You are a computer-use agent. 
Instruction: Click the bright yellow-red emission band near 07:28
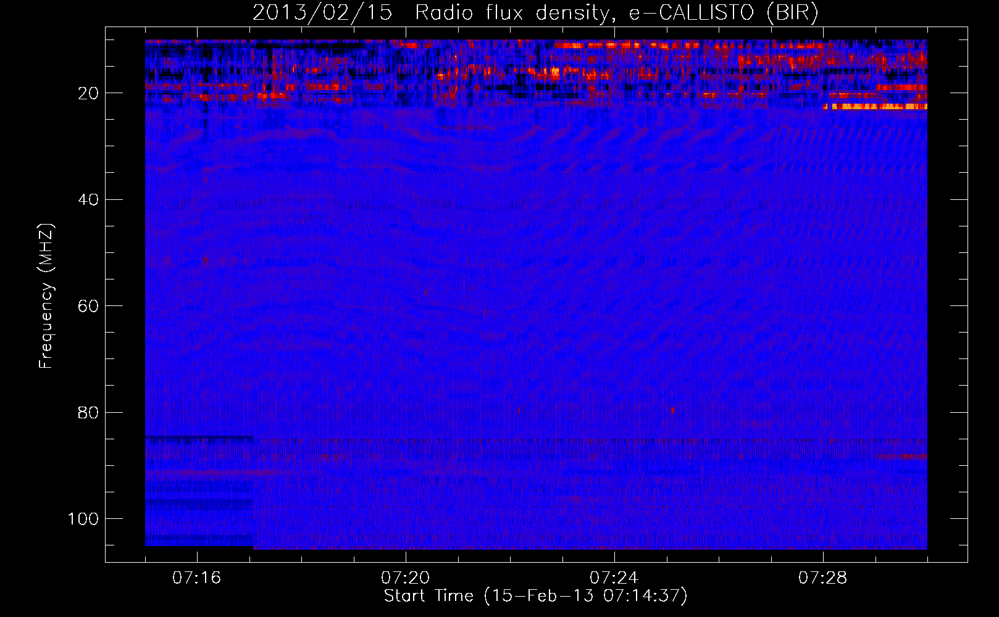click(x=876, y=107)
